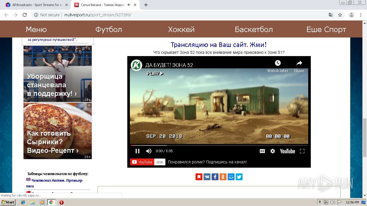Seek within the video progress bar
Viewport: 367px width, 206px height.
coord(219,145)
